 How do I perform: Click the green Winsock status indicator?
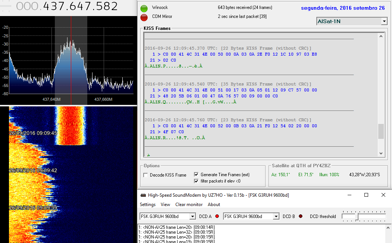click(x=144, y=9)
